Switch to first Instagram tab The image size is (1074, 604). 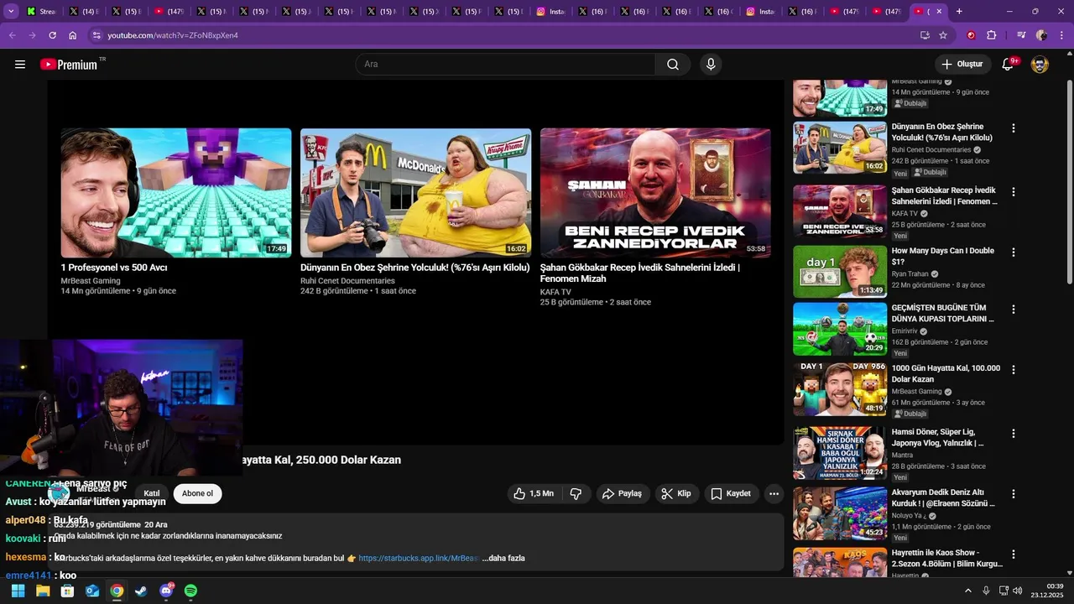[550, 12]
